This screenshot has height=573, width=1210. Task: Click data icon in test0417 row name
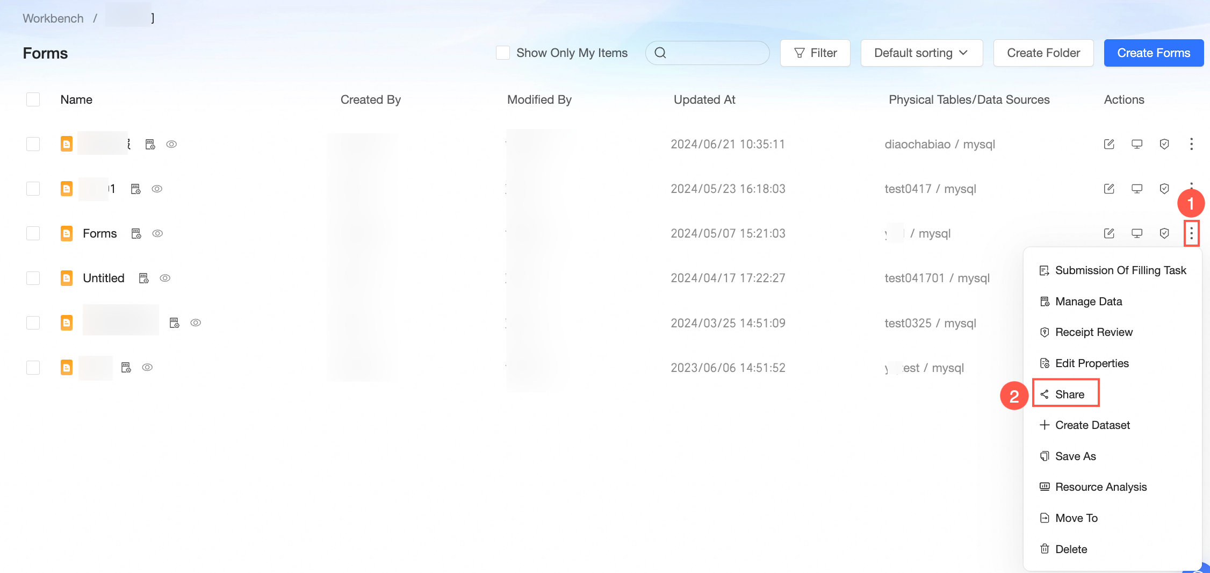pyautogui.click(x=136, y=189)
